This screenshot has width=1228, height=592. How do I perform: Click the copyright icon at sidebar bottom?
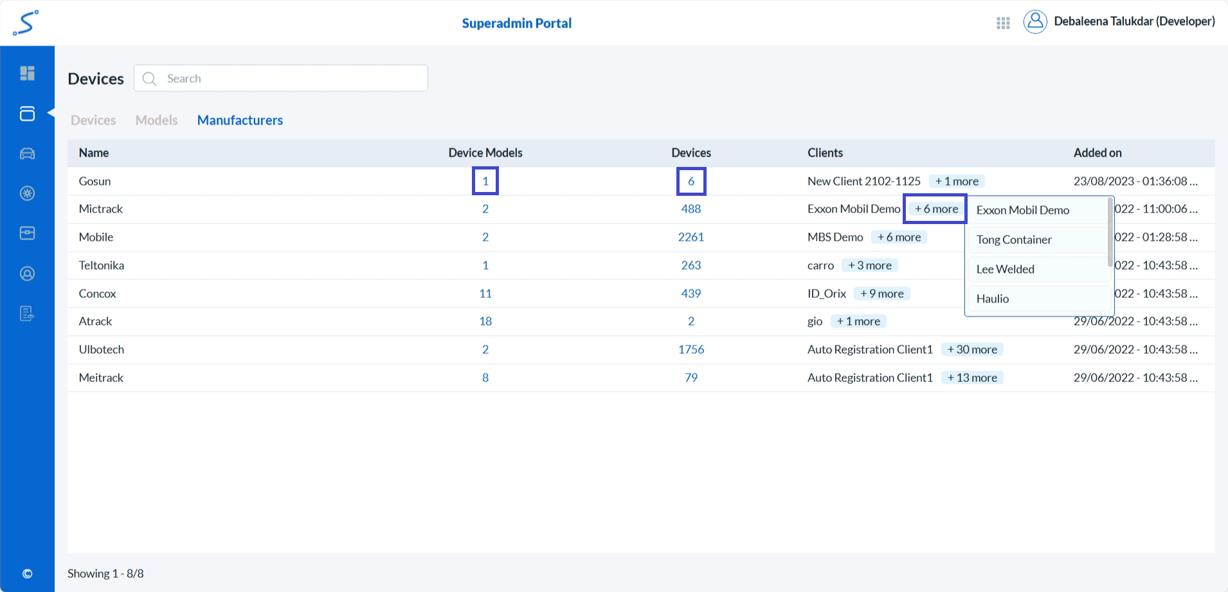pos(27,573)
